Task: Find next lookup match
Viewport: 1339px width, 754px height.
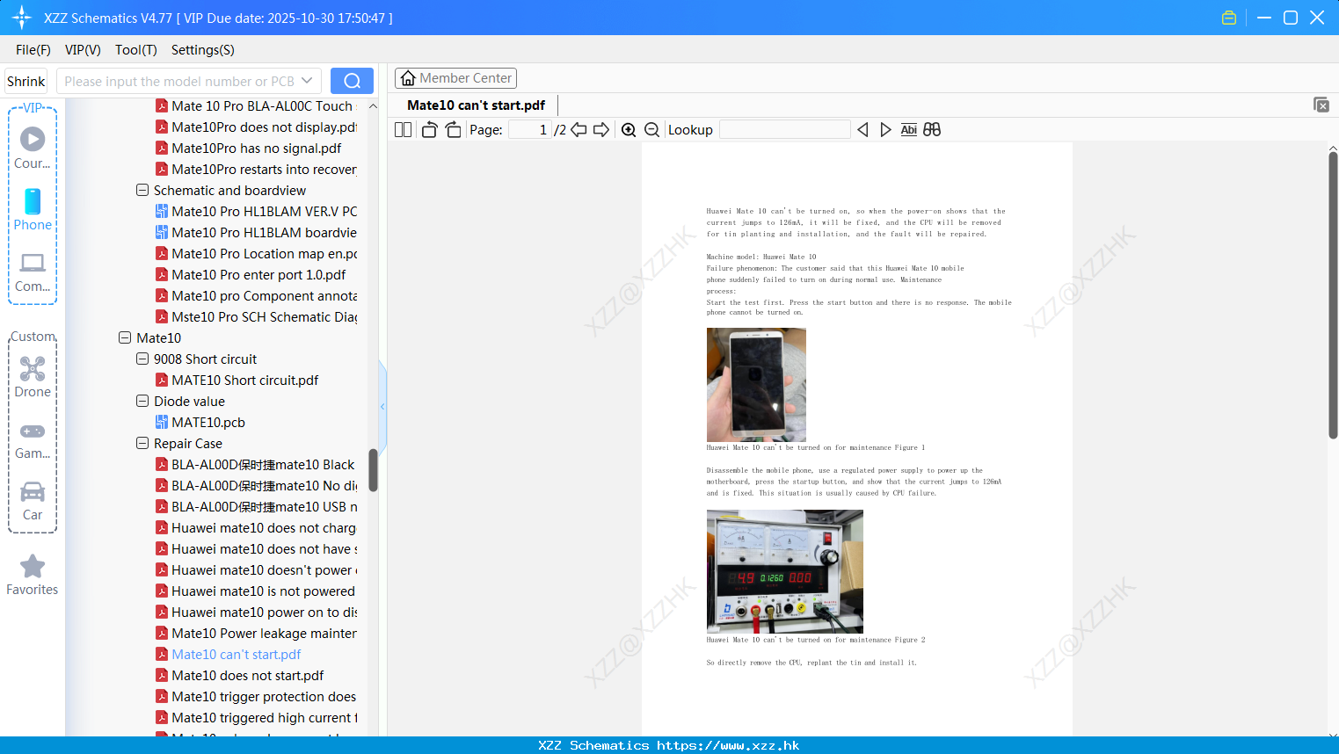Action: tap(885, 129)
